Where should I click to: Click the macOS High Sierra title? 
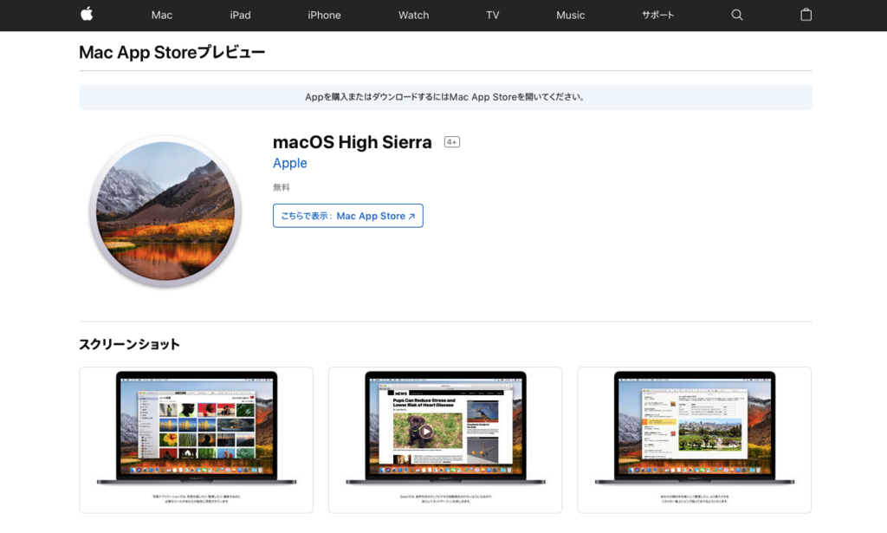pyautogui.click(x=352, y=142)
